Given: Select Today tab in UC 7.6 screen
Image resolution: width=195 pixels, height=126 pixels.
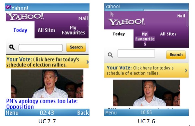Looking at the screenshot, I should (x=119, y=34).
